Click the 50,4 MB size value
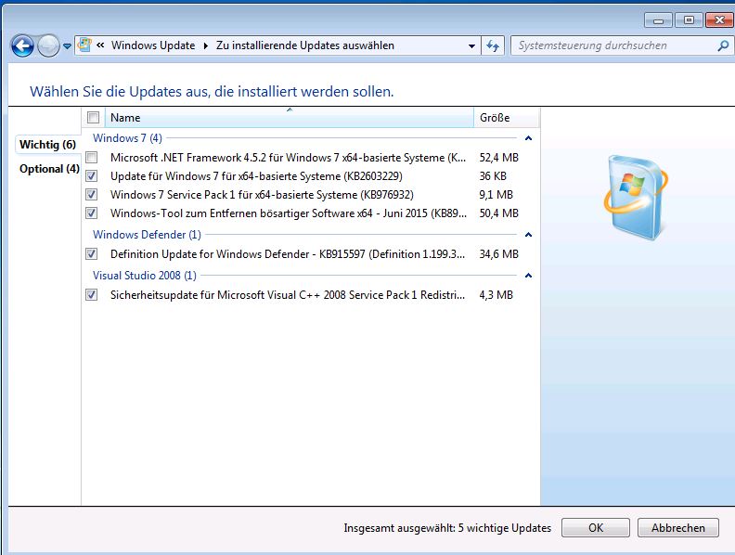 [x=498, y=213]
